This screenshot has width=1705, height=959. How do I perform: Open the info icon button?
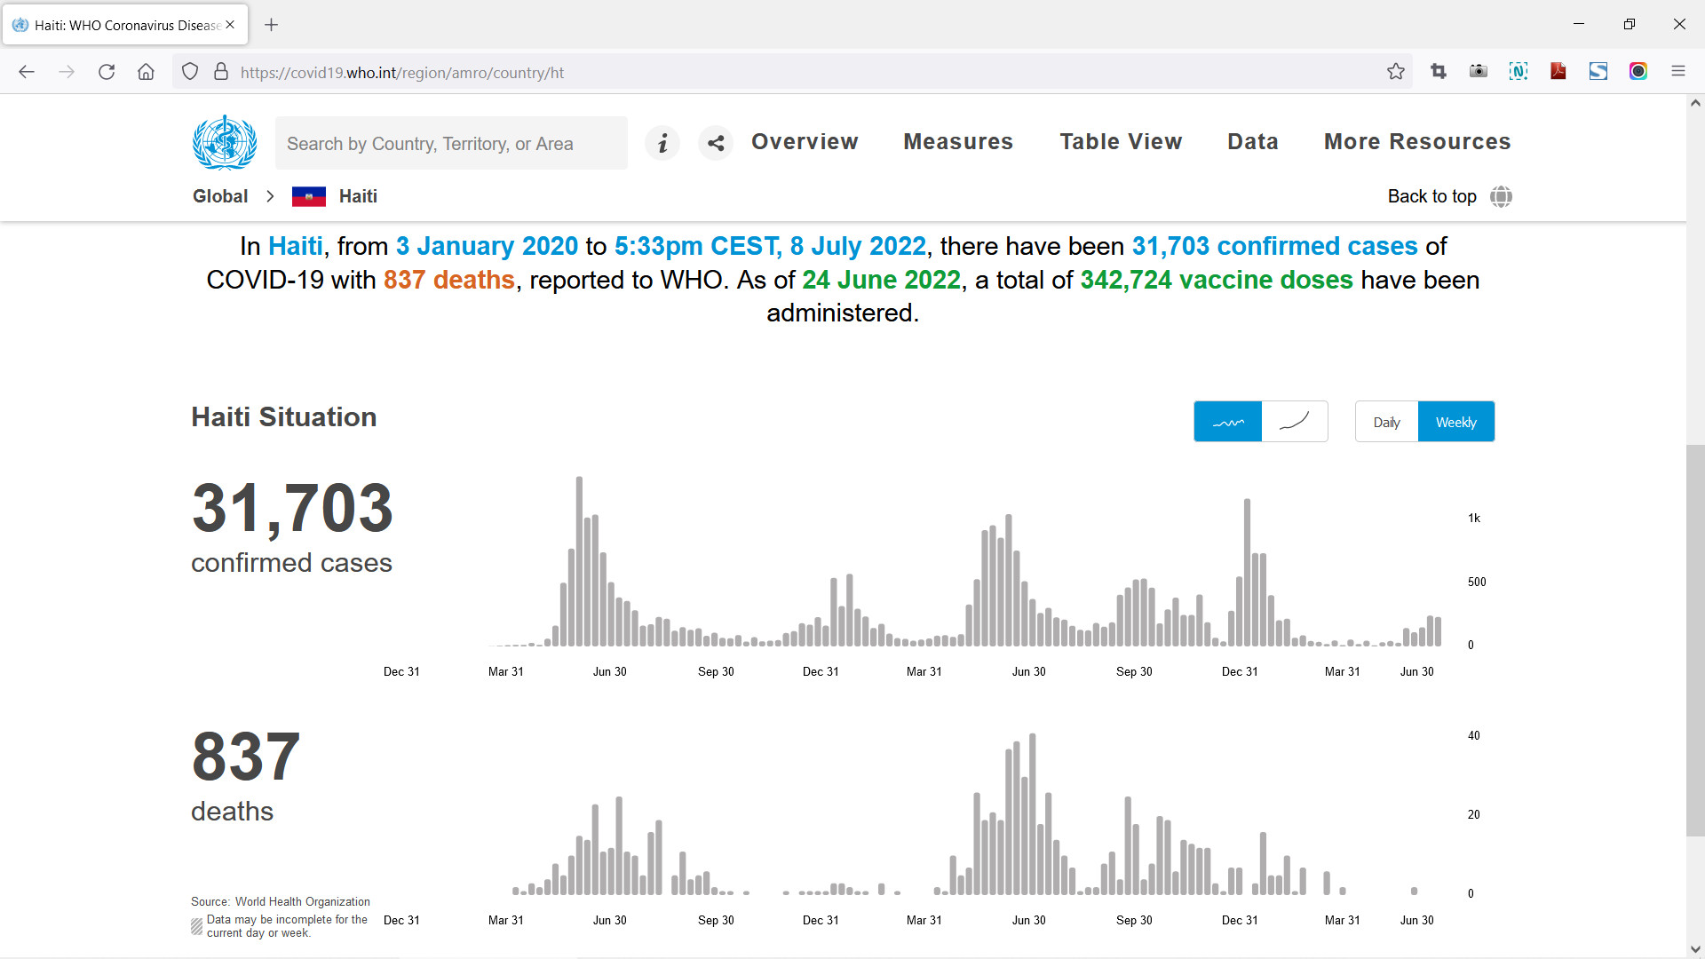click(662, 143)
